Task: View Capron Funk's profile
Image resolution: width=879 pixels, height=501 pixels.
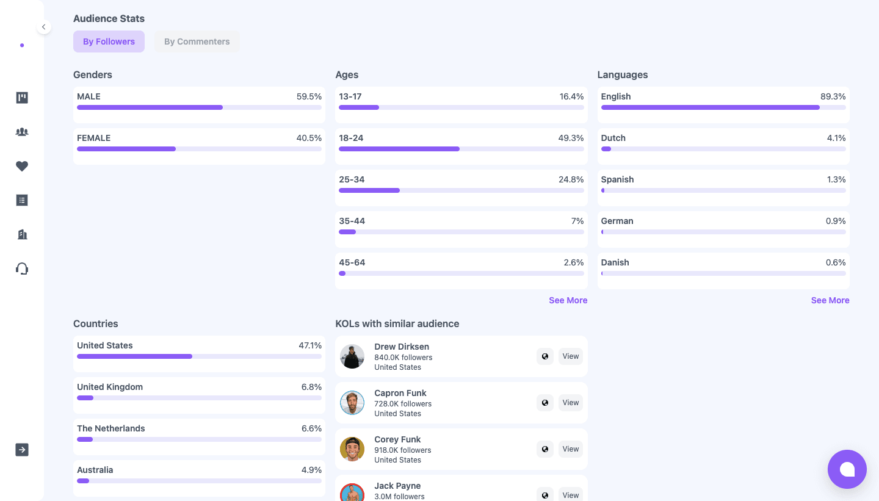Action: click(570, 403)
